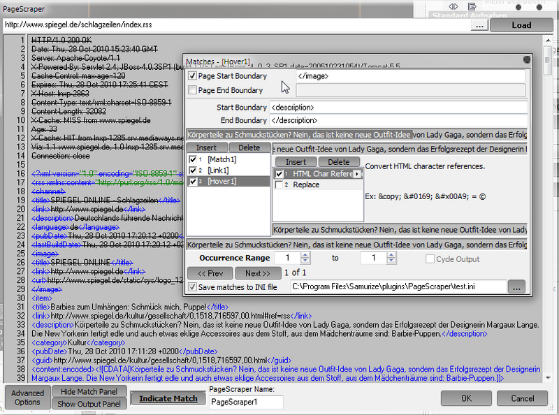Click the round close button of Matches panel
559x415 pixels.
pyautogui.click(x=526, y=59)
